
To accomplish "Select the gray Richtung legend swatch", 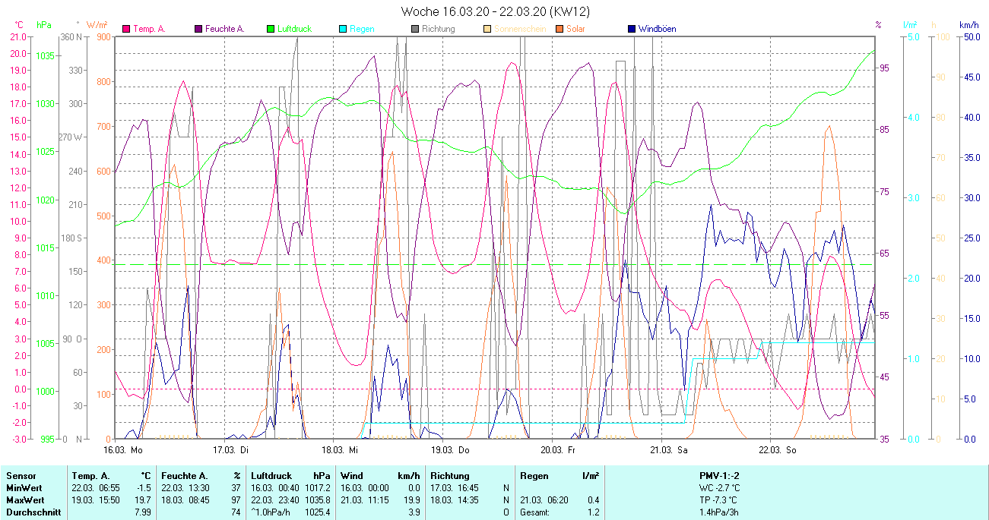I will pos(415,29).
